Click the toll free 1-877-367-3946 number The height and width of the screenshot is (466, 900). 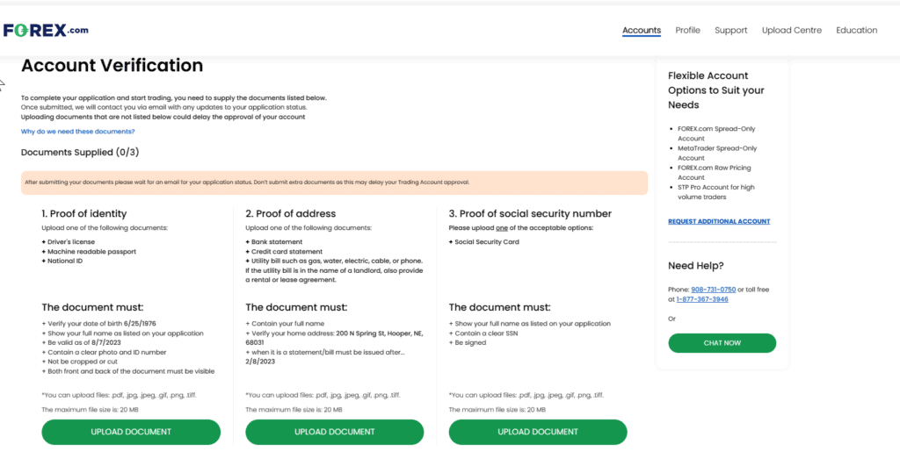coord(701,299)
